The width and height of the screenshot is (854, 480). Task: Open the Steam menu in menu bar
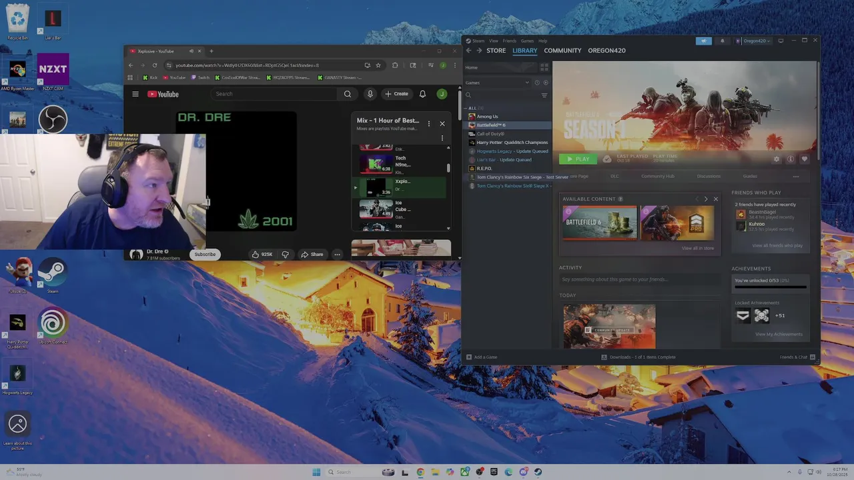coord(478,41)
